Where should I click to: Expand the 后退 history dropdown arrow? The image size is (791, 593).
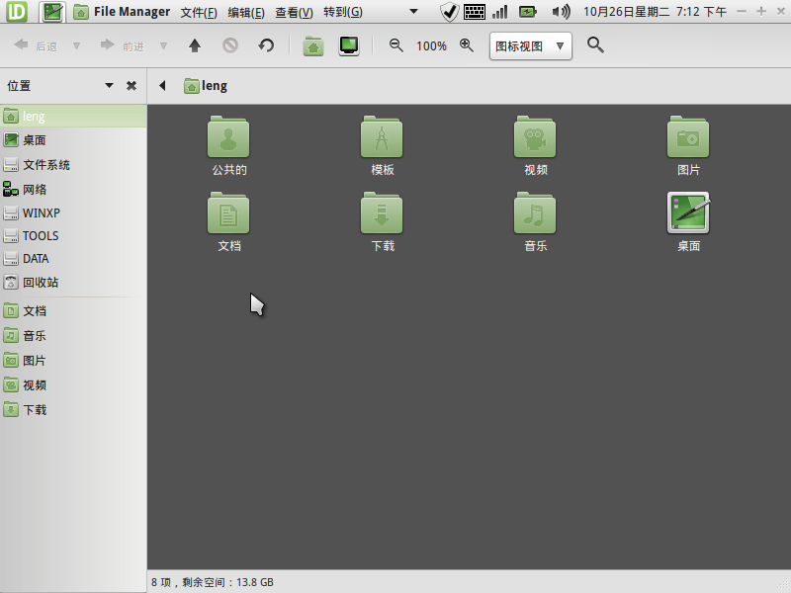[x=77, y=45]
